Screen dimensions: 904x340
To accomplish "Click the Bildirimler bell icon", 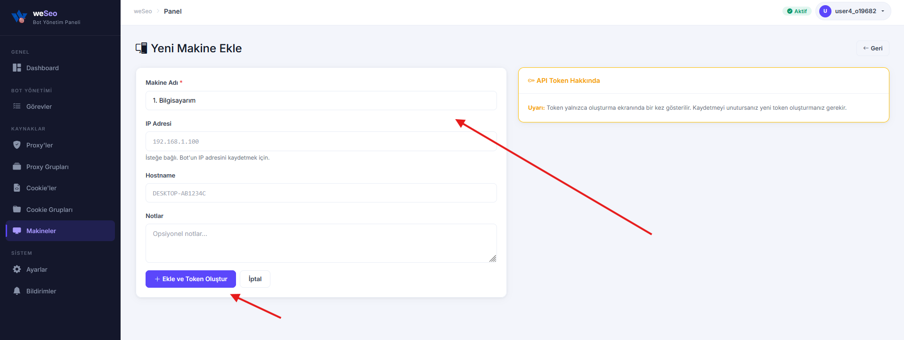I will 17,291.
